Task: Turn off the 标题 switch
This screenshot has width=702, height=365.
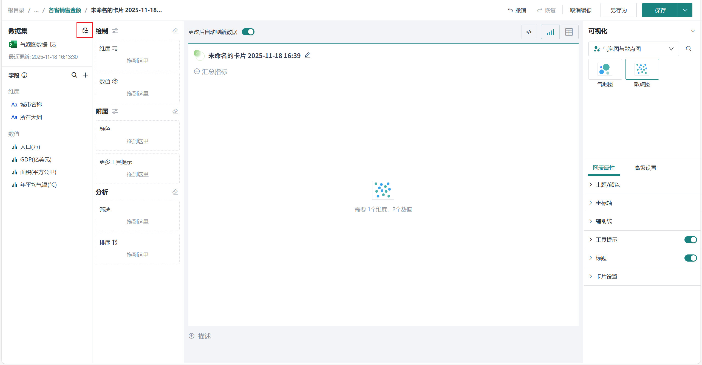Action: point(690,258)
